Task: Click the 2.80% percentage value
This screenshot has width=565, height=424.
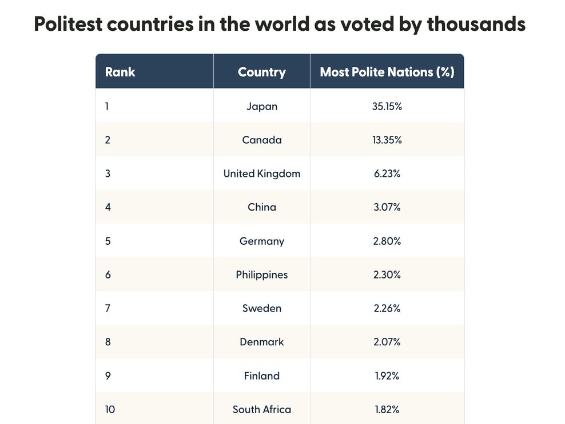Action: tap(387, 241)
